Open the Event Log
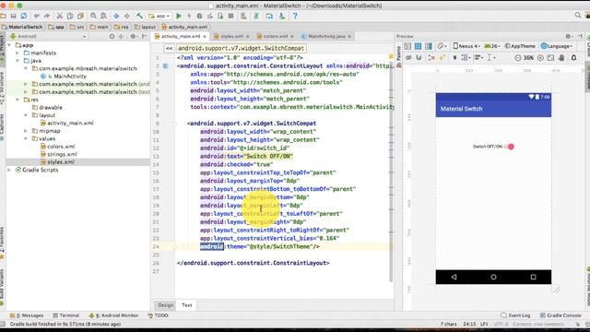Screen dimensions: 590x332 [515, 315]
